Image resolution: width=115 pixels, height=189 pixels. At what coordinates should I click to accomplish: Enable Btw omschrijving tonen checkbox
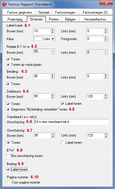(x=8, y=156)
